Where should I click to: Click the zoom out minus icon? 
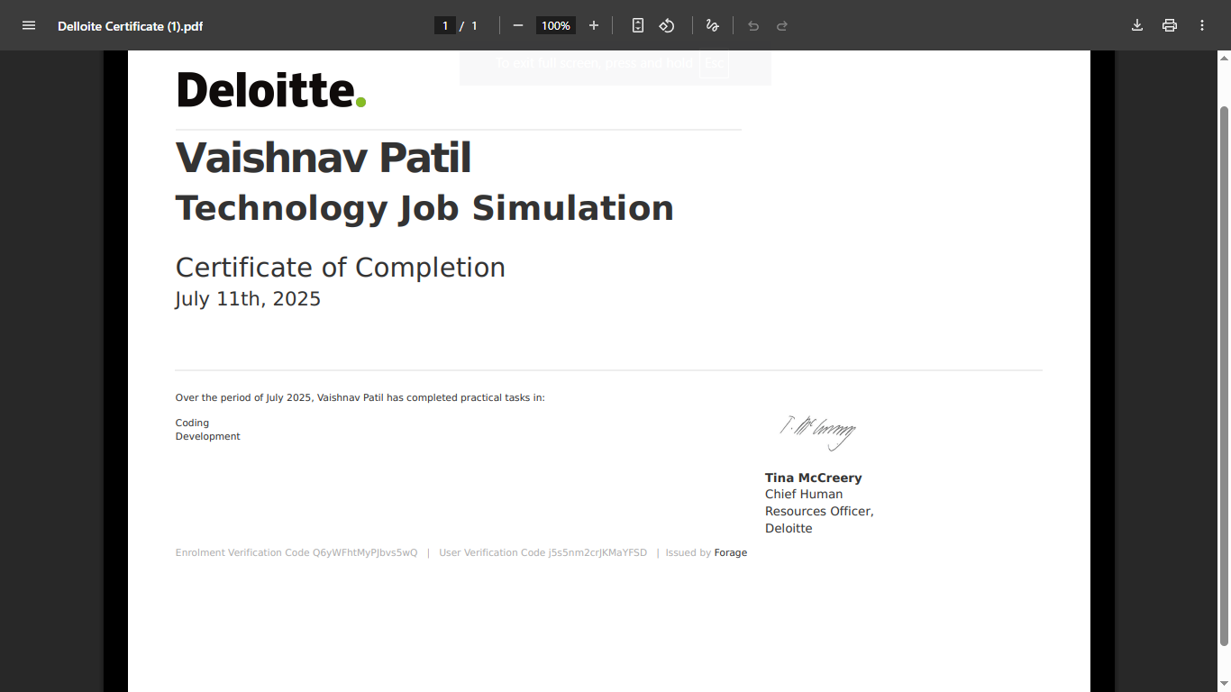click(x=518, y=25)
